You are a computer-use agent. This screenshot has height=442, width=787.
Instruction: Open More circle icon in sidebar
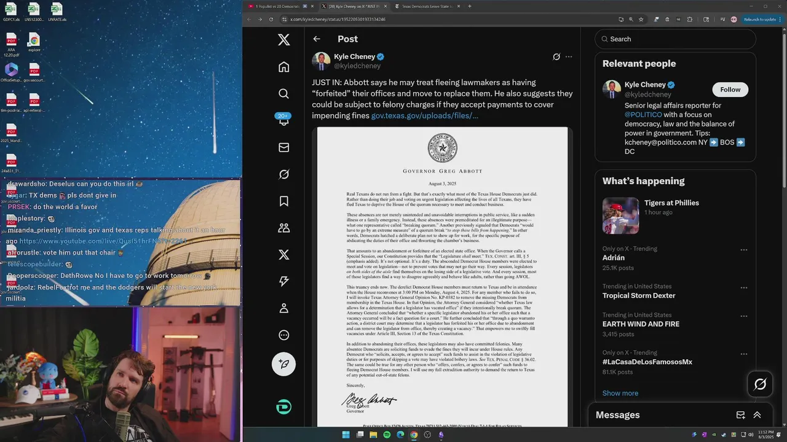283,335
